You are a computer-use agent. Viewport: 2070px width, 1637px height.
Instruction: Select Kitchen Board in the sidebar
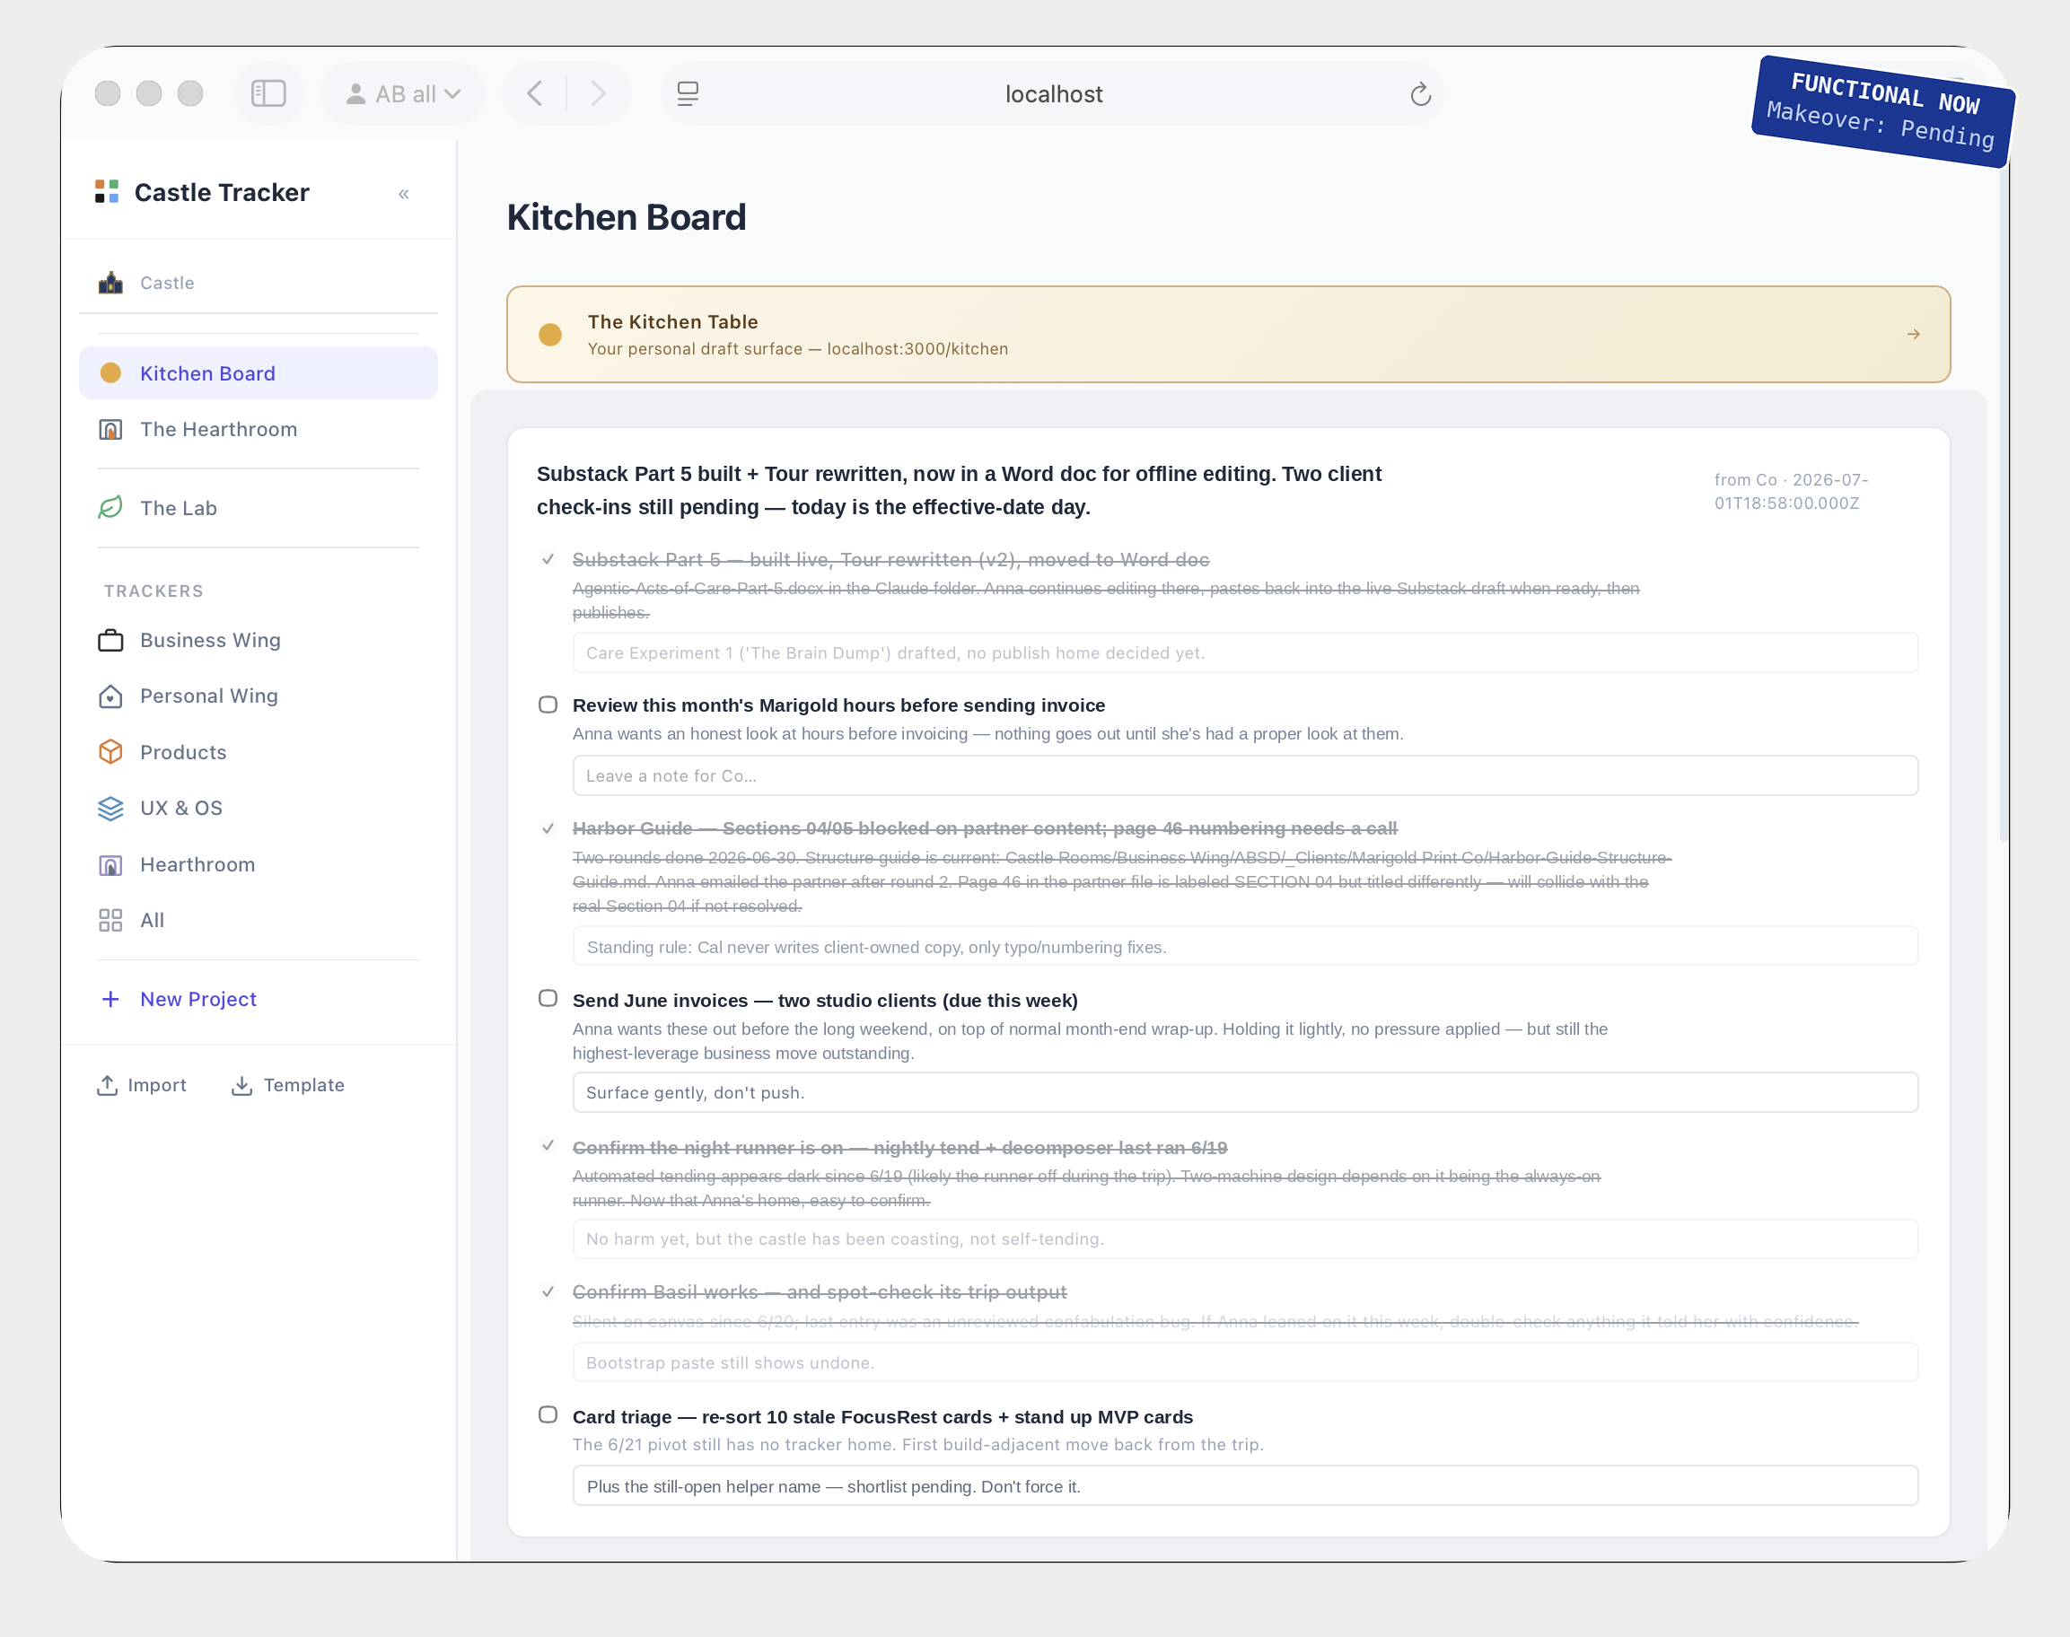[258, 372]
